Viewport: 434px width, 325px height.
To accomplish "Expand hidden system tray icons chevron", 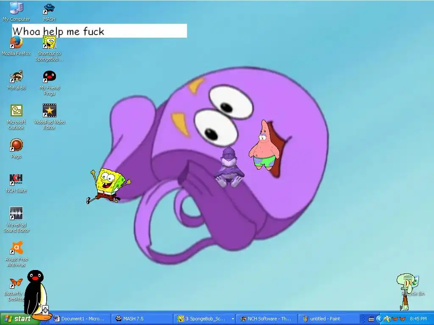I will (379, 319).
